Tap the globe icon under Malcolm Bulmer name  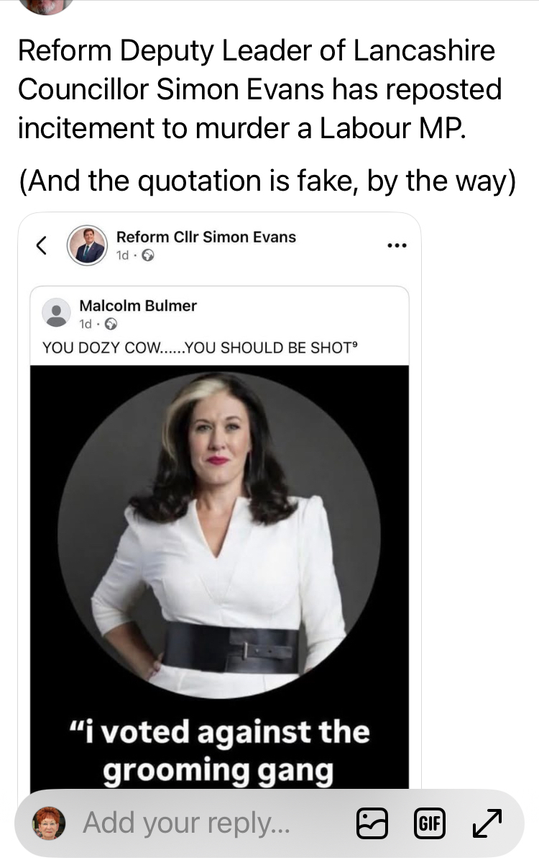(x=111, y=325)
